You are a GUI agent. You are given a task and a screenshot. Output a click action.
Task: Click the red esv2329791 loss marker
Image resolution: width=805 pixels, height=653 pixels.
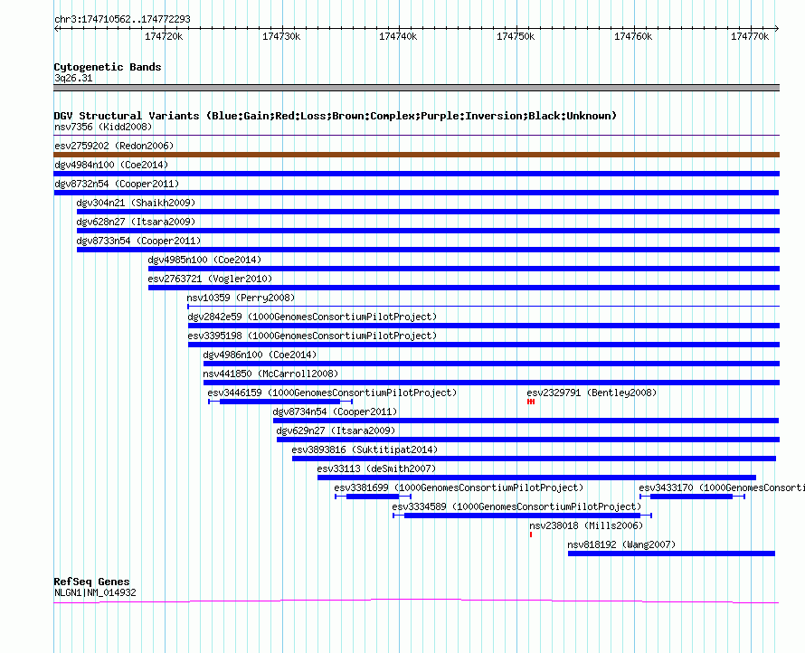tap(531, 402)
